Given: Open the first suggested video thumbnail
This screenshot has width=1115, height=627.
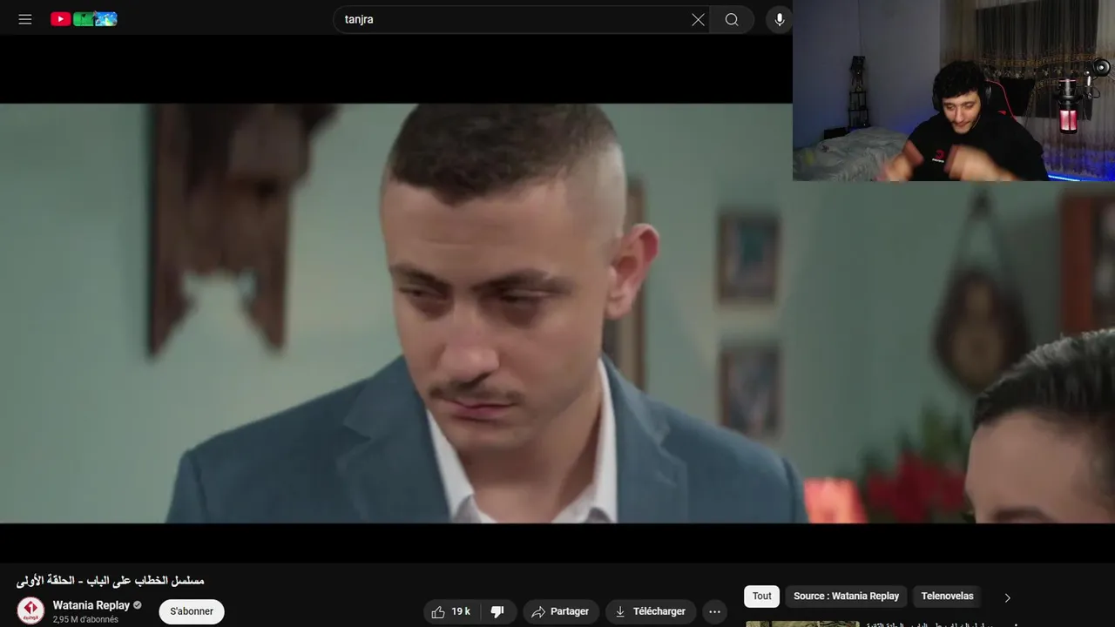Looking at the screenshot, I should tap(802, 624).
